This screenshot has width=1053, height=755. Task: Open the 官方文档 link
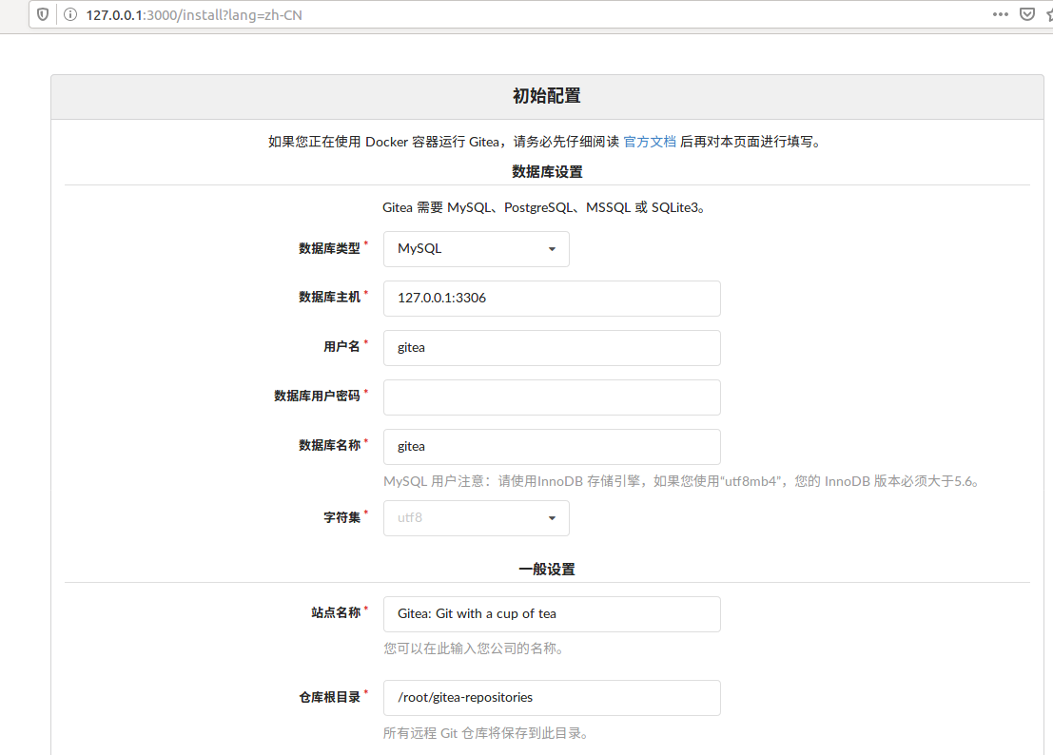650,142
